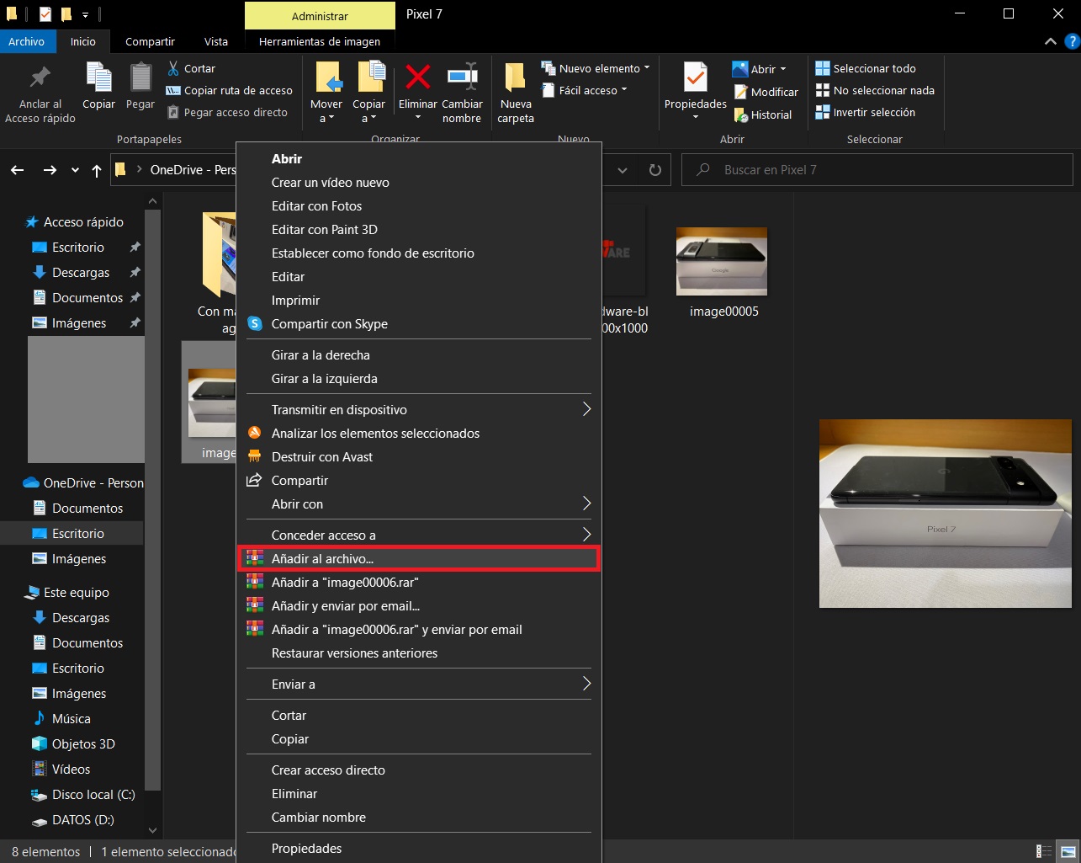This screenshot has height=863, width=1081.
Task: Click Abrir in context menu
Action: (x=419, y=158)
